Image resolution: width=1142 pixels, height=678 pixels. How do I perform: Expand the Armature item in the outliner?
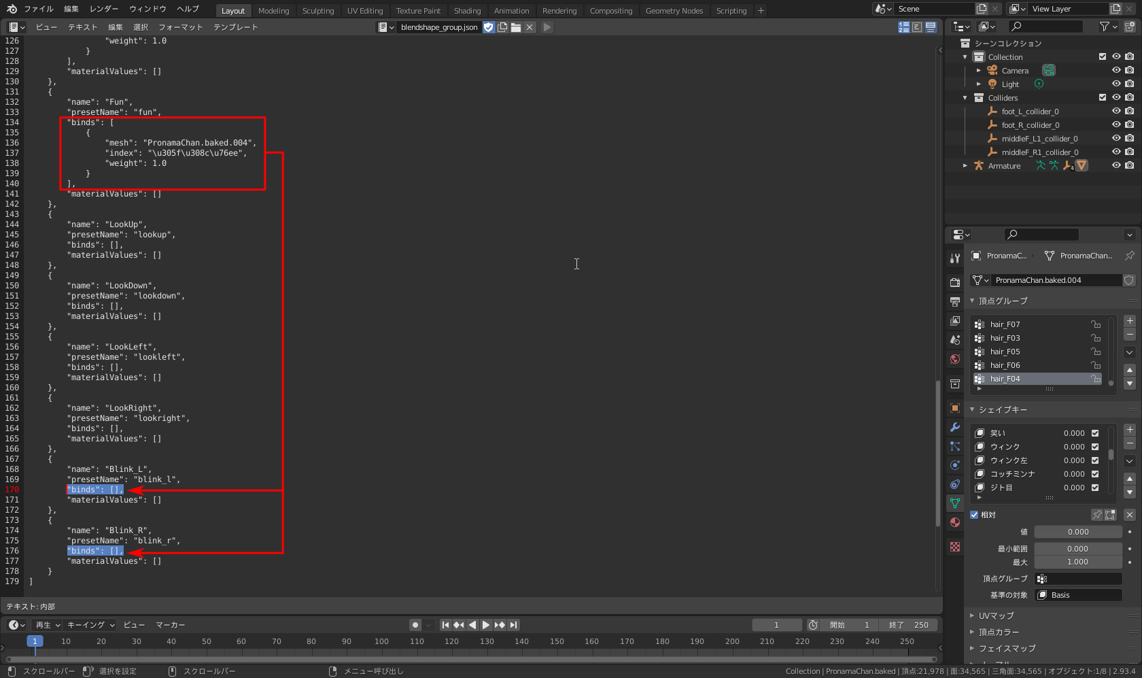click(x=965, y=166)
